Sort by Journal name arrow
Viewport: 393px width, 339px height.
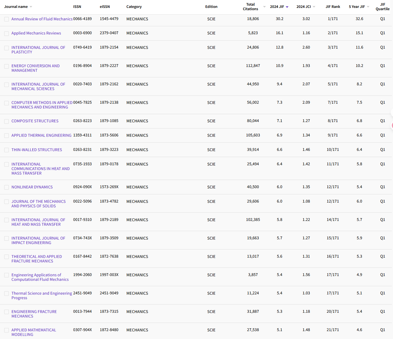click(31, 7)
